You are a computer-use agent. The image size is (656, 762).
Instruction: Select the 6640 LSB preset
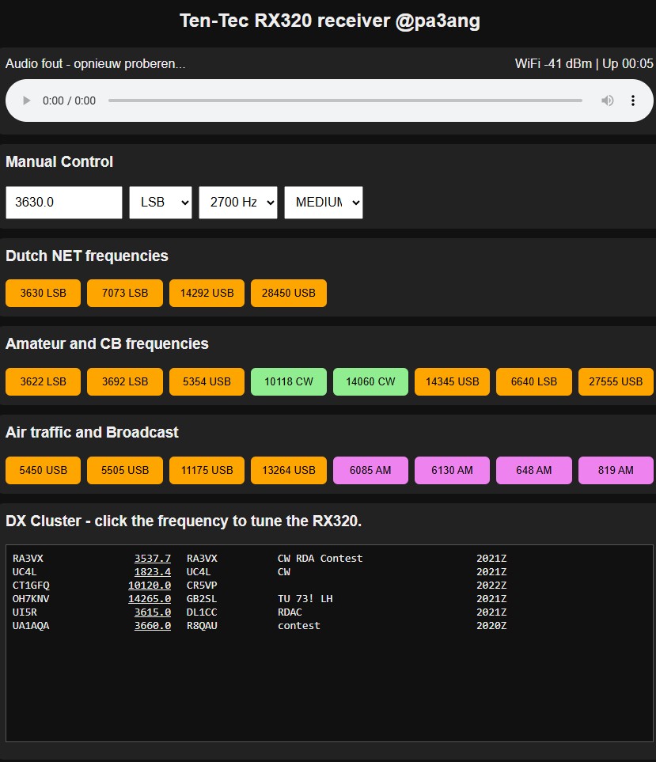(x=534, y=381)
